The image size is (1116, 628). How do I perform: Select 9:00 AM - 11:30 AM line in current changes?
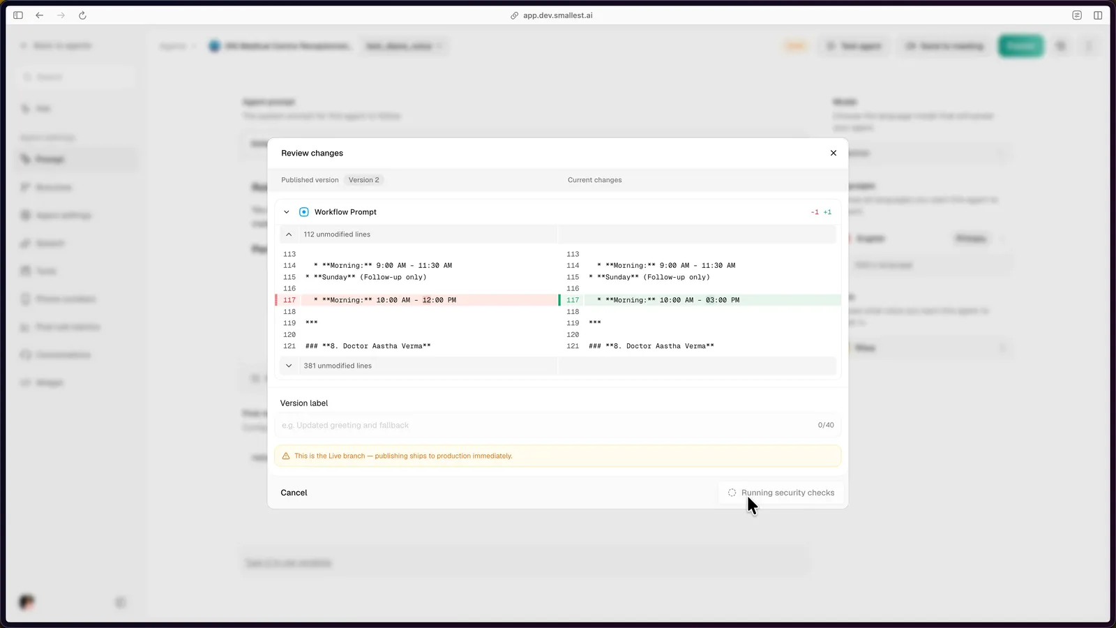[x=666, y=265]
